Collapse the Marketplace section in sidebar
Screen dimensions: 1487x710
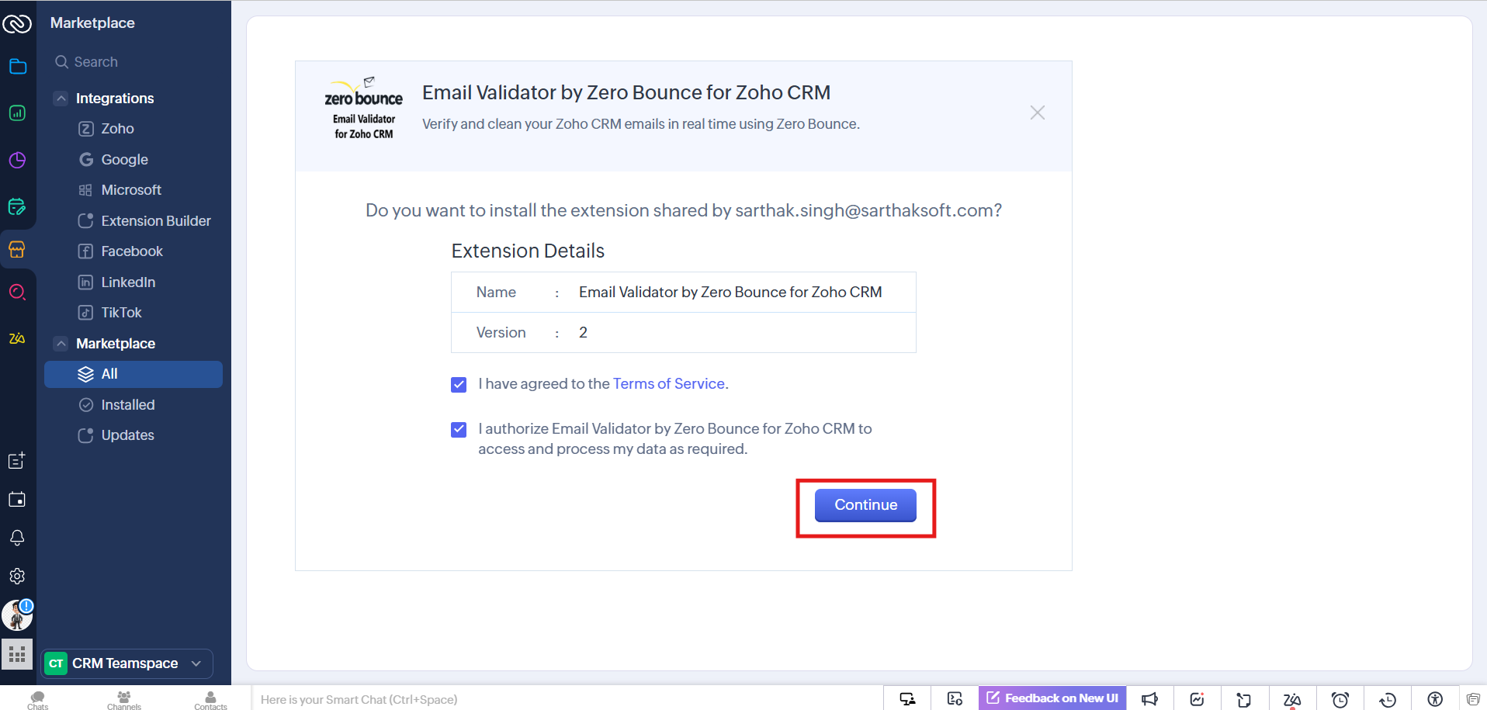61,344
